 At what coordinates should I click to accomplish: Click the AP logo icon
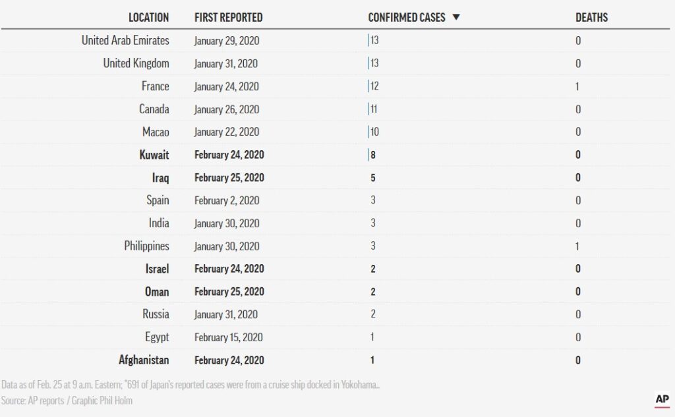pos(662,400)
